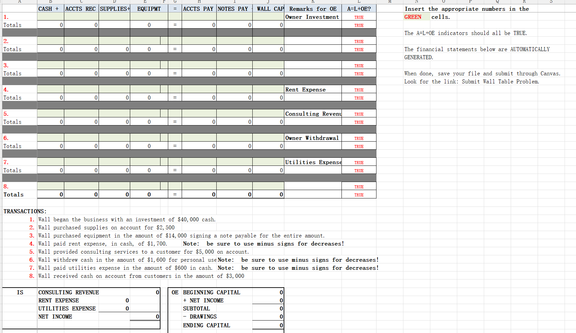Select the SUPPLIES+ column header
Image resolution: width=576 pixels, height=333 pixels.
coord(114,9)
